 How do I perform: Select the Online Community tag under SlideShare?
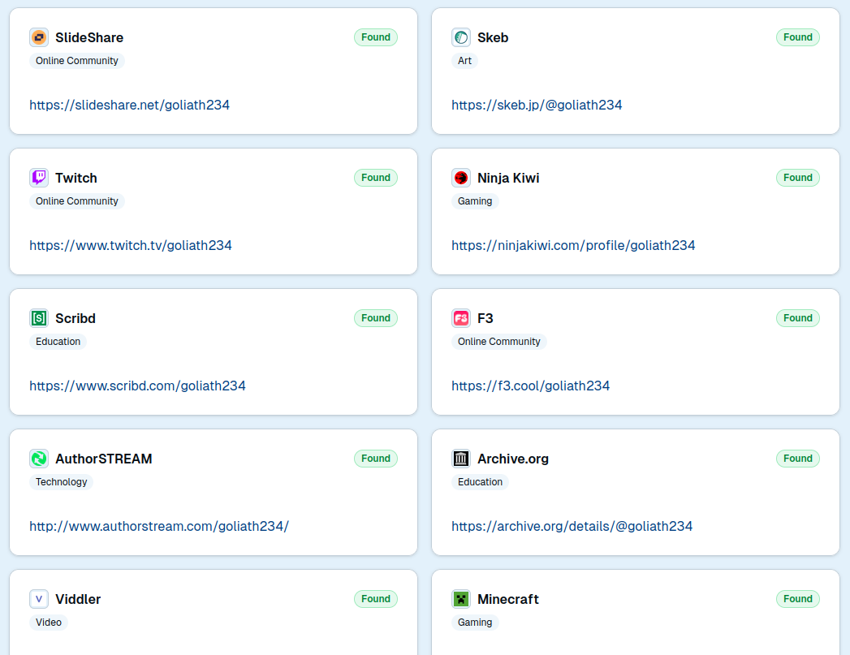coord(77,61)
